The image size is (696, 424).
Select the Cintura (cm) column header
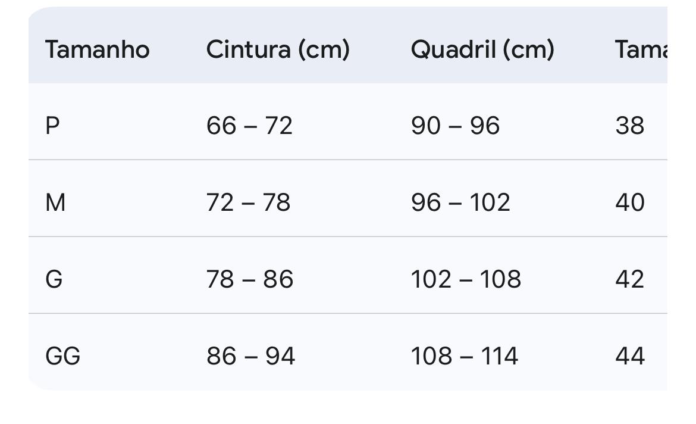(278, 49)
